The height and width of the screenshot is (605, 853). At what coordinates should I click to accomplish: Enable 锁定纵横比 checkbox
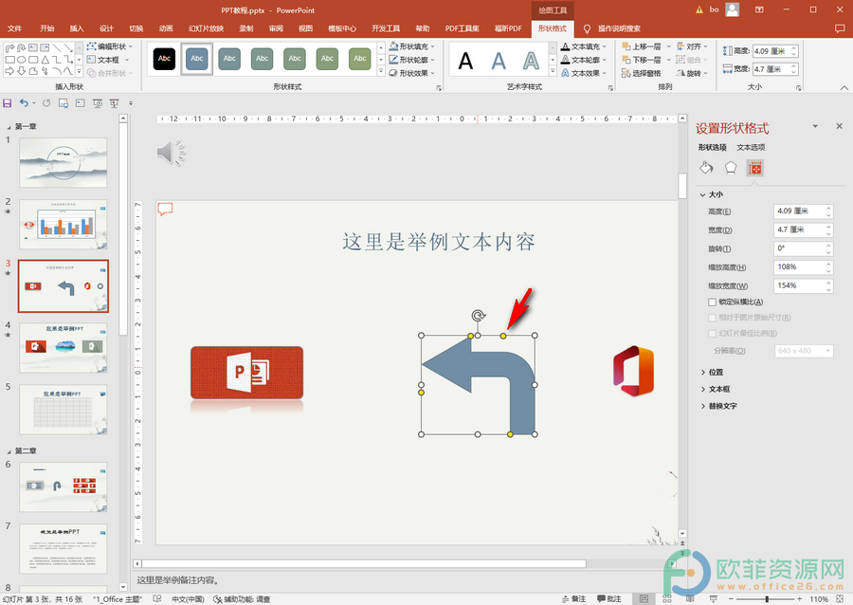[x=712, y=302]
